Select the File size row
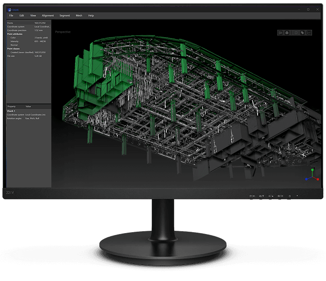 click(x=29, y=56)
